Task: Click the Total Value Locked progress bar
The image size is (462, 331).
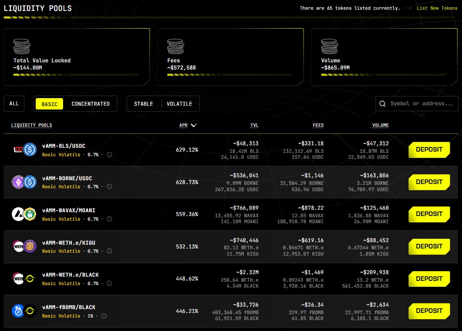Action: [76, 75]
